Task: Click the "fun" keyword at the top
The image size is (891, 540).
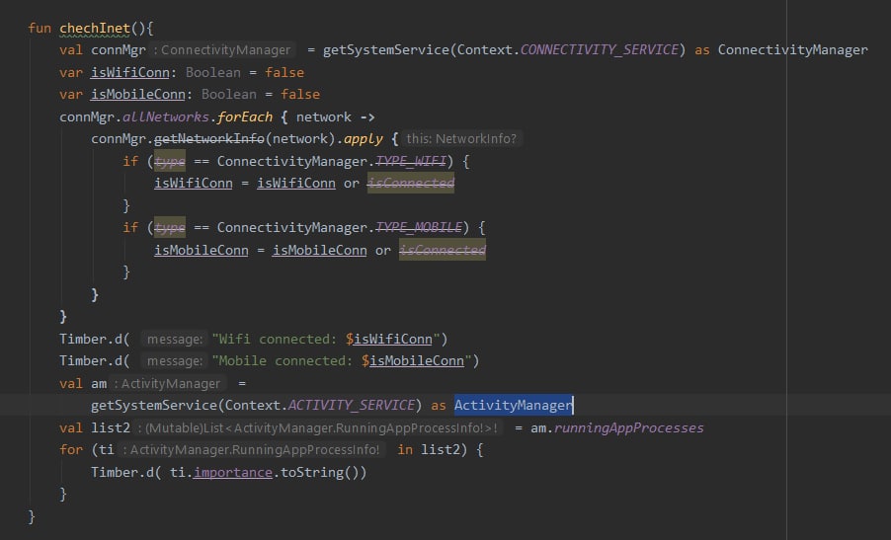Action: pyautogui.click(x=40, y=28)
